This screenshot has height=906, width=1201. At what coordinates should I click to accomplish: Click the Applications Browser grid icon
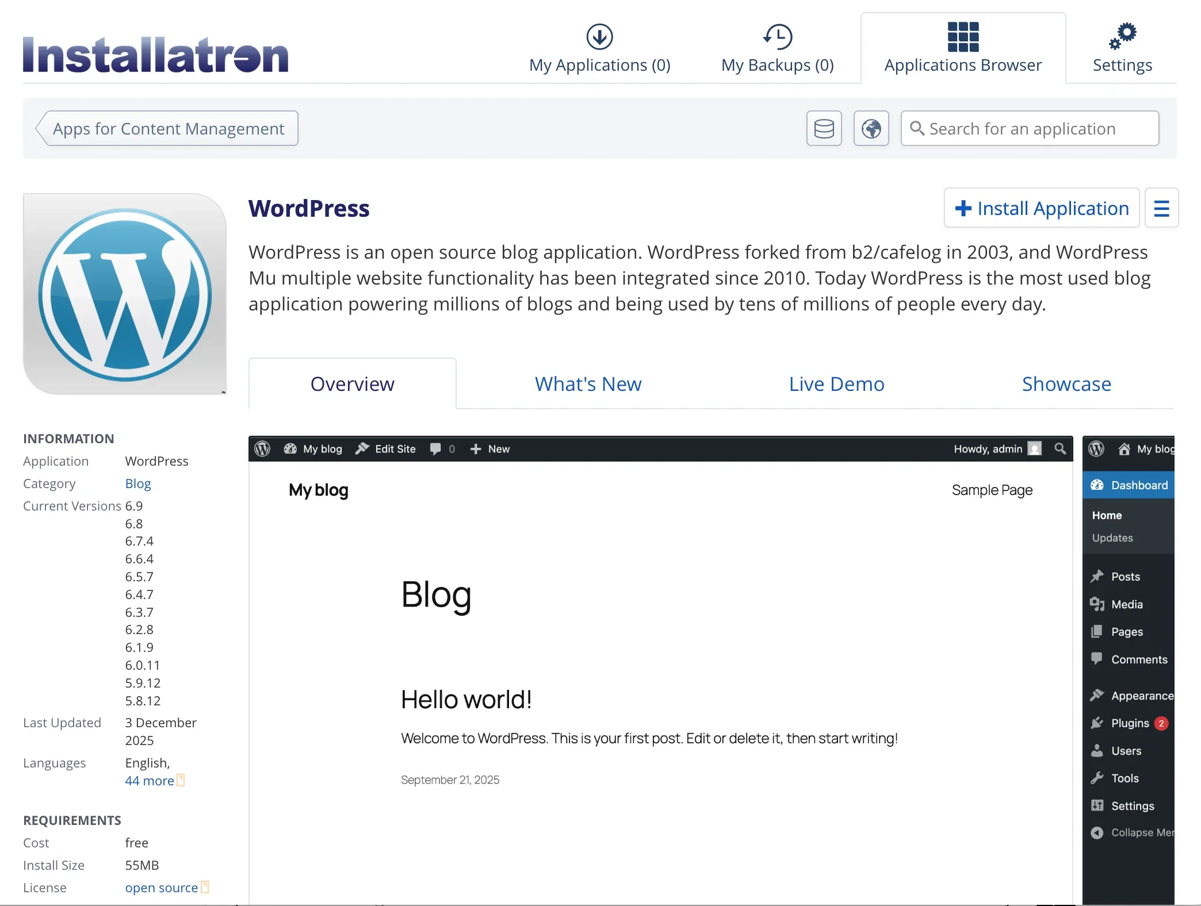pyautogui.click(x=963, y=36)
